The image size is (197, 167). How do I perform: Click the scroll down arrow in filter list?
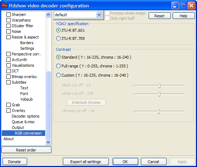click(48, 142)
